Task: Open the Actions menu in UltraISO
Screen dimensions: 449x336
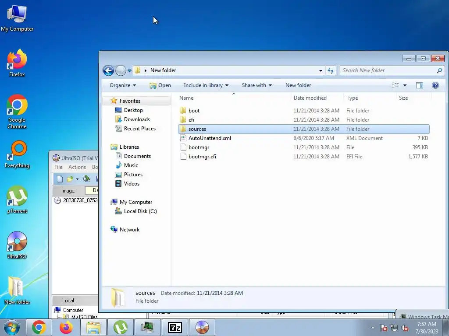Action: [x=77, y=167]
